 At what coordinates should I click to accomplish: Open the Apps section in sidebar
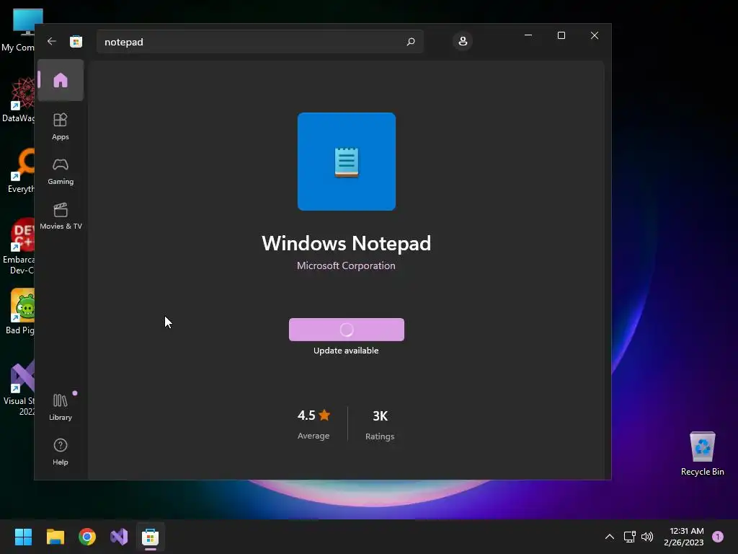(61, 126)
